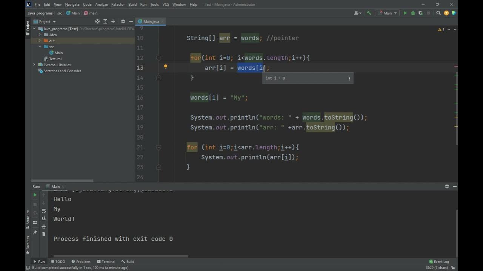Hide the Project panel with minus icon

click(131, 21)
